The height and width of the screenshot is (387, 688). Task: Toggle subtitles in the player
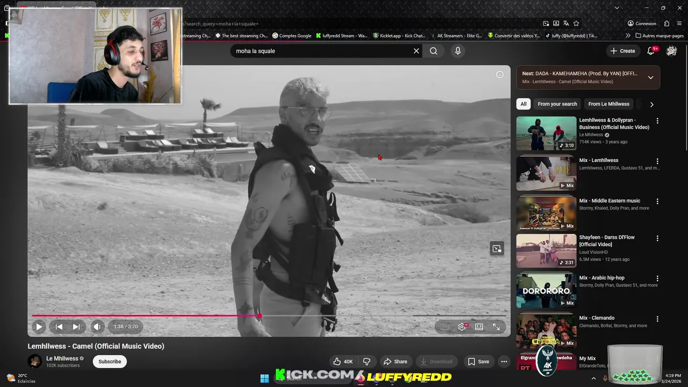tap(445, 326)
